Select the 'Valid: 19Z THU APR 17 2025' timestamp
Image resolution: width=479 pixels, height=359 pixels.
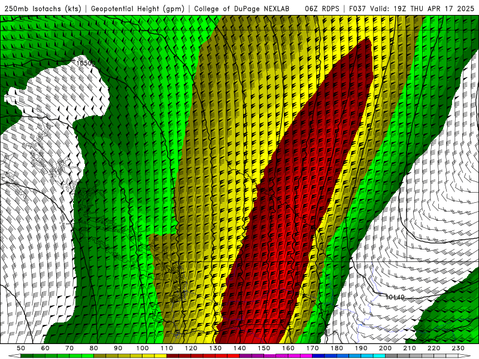423,9
